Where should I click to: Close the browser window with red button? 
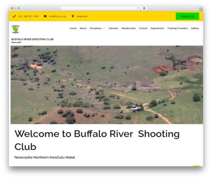click(x=12, y=8)
